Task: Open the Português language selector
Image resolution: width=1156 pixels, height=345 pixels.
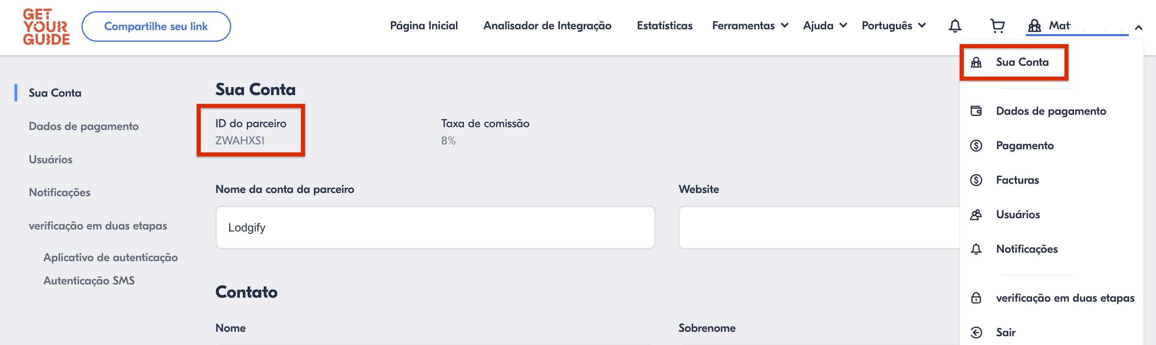Action: point(893,26)
